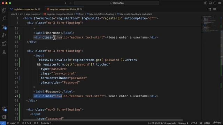
Task: Open the Source Control view
Action: click(4, 27)
